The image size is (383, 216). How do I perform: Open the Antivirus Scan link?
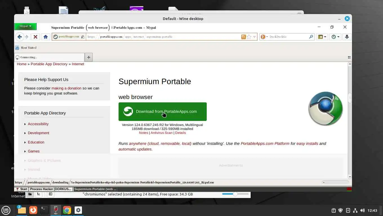click(x=161, y=133)
